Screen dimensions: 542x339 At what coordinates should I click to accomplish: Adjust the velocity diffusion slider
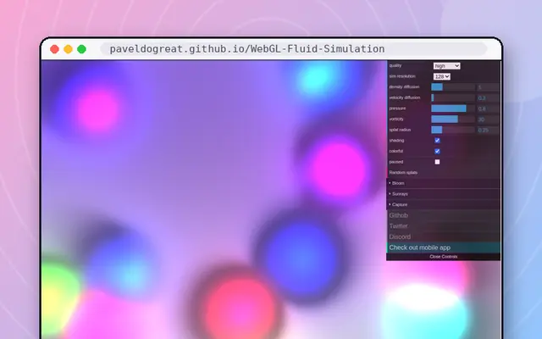453,98
